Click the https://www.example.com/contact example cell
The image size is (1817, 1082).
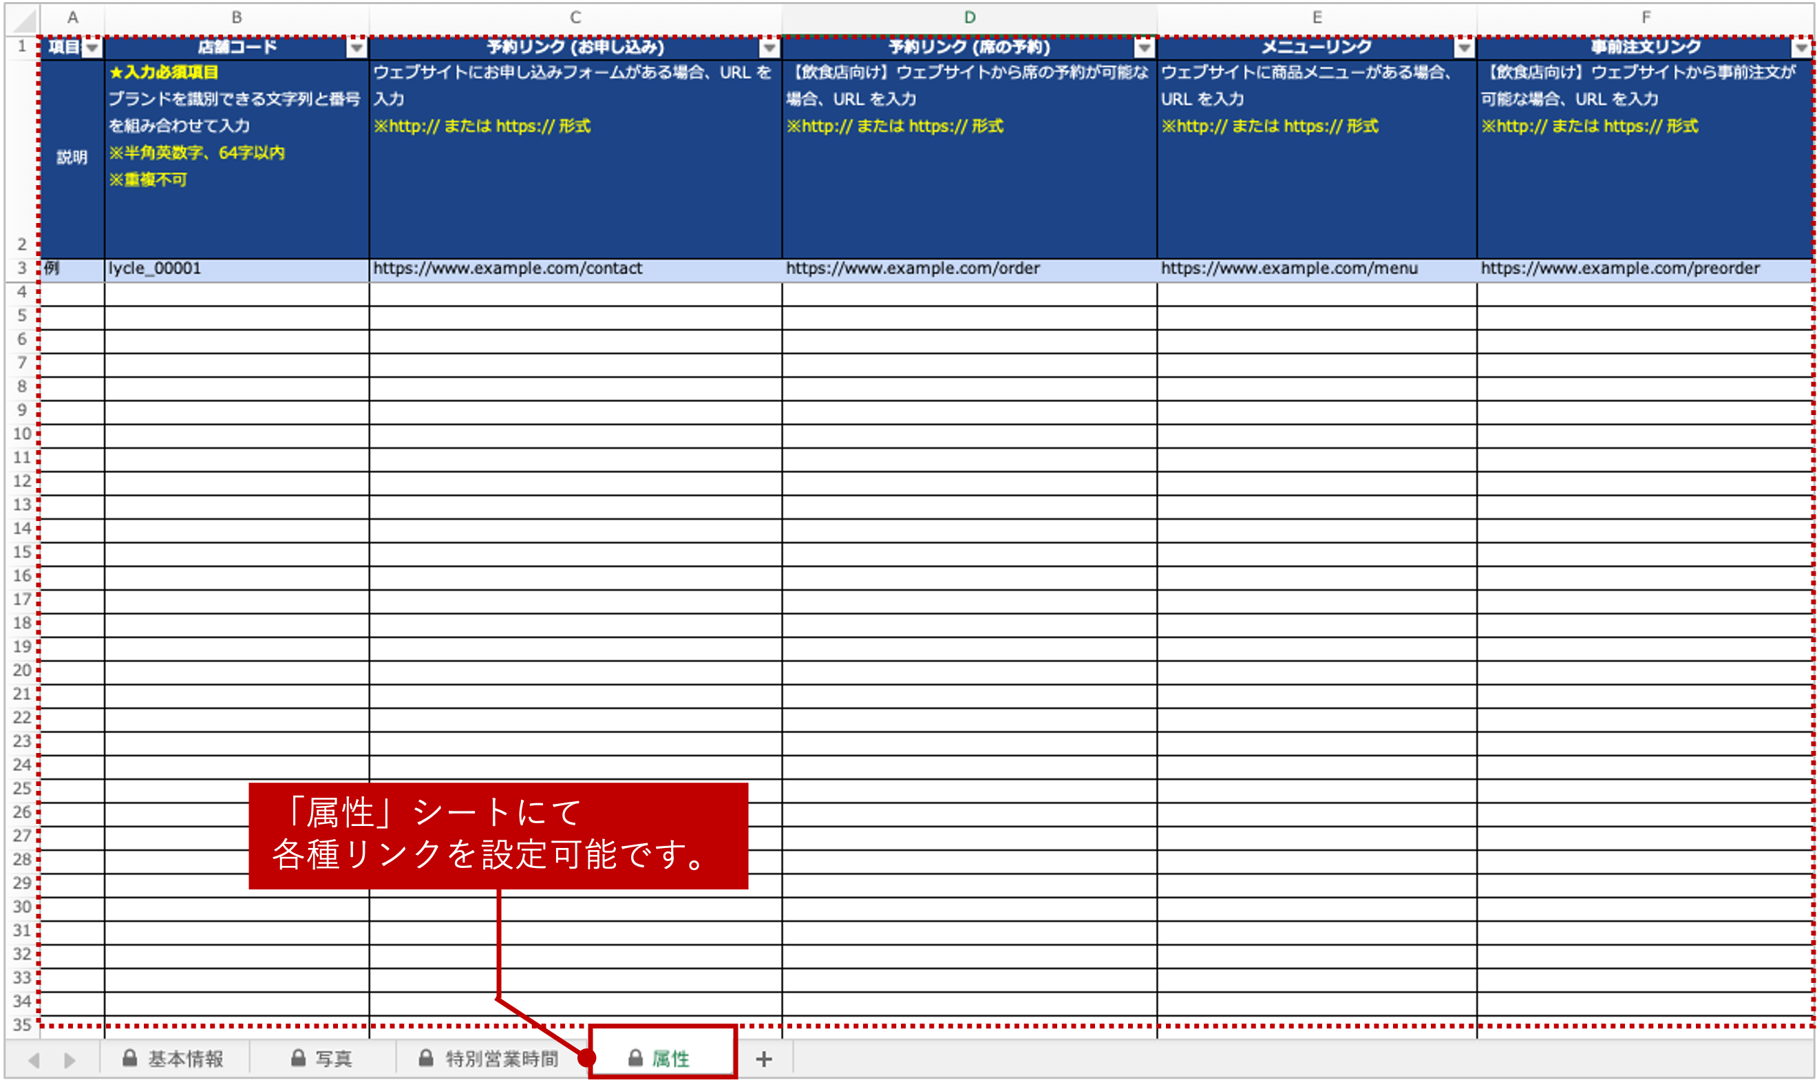click(x=576, y=268)
